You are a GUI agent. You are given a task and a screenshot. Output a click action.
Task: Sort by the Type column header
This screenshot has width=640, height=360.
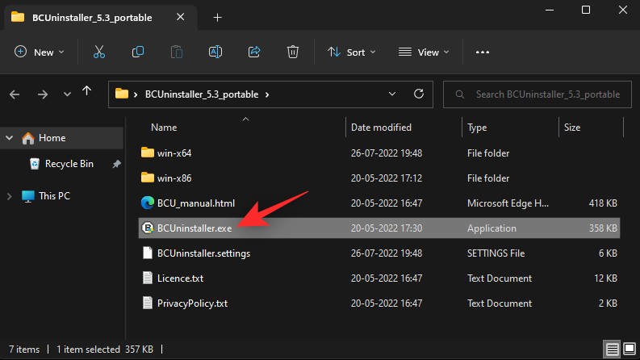(x=477, y=128)
